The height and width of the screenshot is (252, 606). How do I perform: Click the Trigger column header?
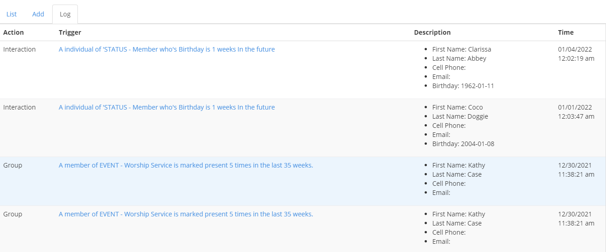click(x=70, y=32)
